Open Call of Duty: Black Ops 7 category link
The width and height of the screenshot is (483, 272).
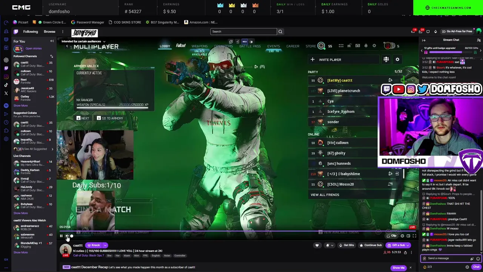tap(89, 255)
